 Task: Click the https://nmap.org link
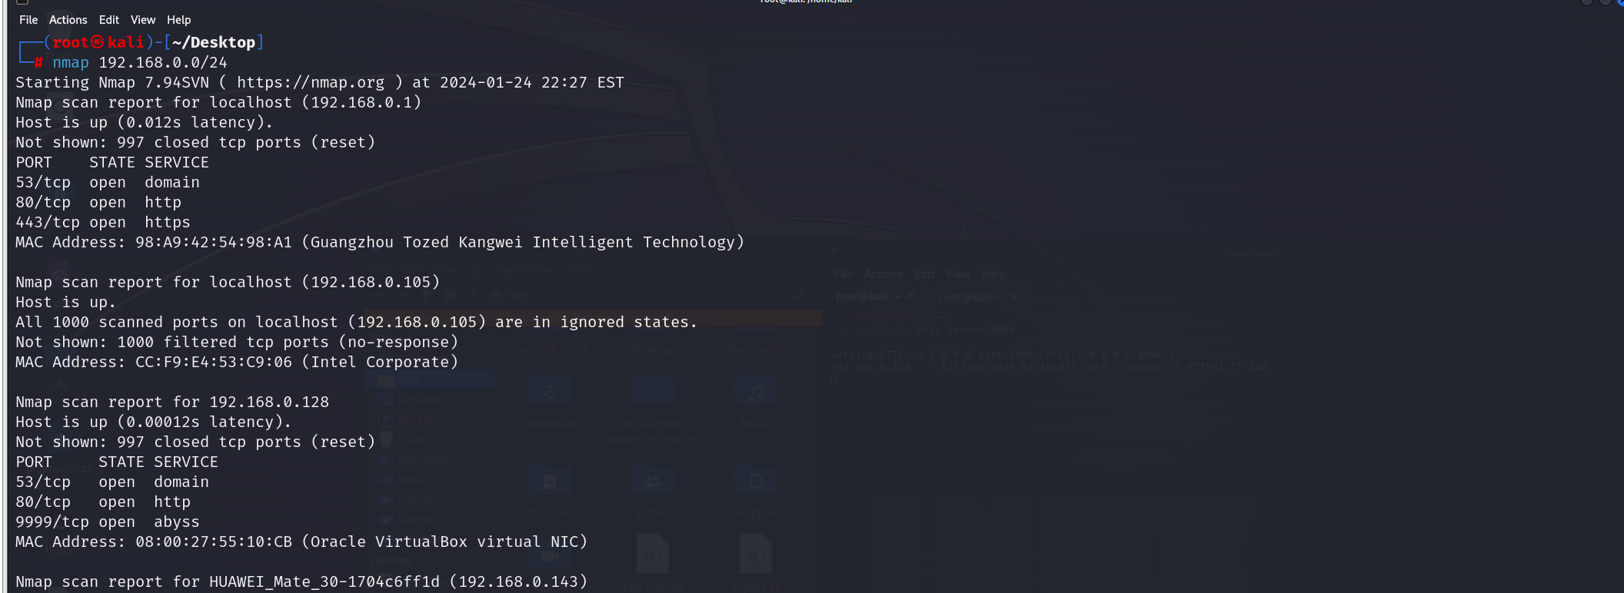[311, 82]
